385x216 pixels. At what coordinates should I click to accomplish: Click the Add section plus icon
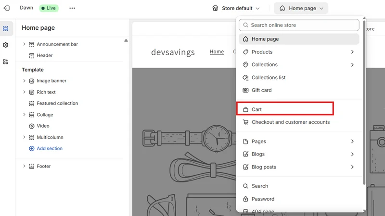32,148
